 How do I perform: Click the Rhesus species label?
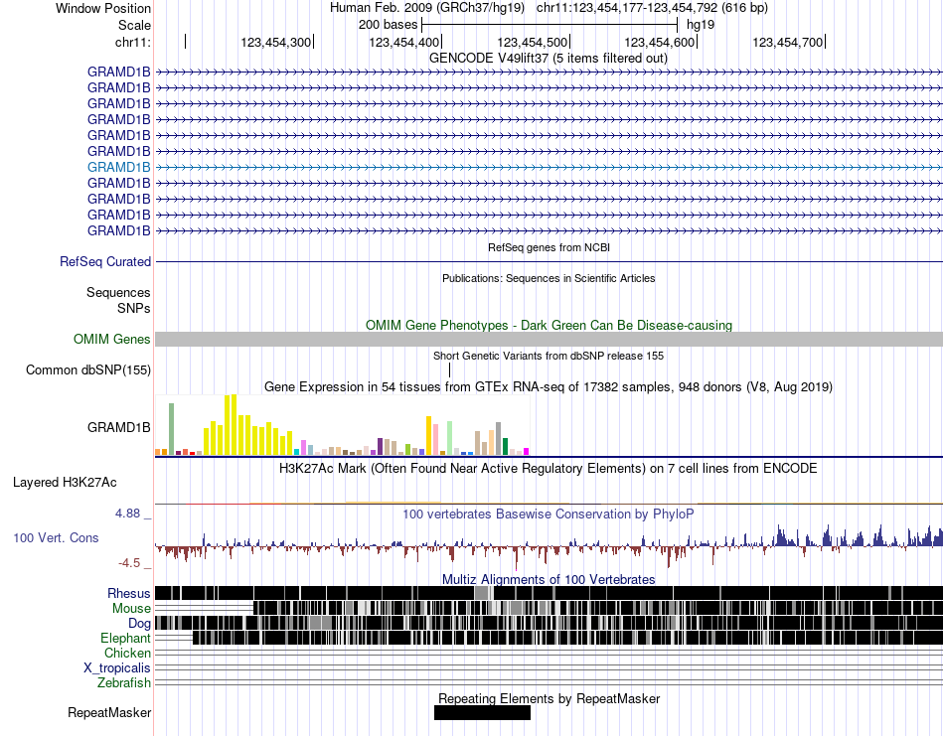pos(129,593)
